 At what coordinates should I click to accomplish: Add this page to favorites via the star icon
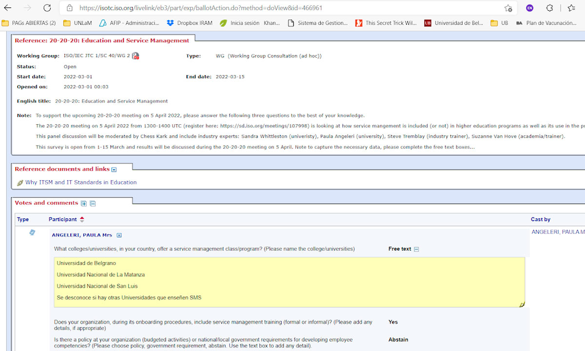508,8
